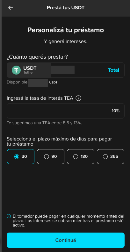This screenshot has height=252, width=130.
Task: Click the Personalizá tu préstamo heading
Action: pos(66,30)
